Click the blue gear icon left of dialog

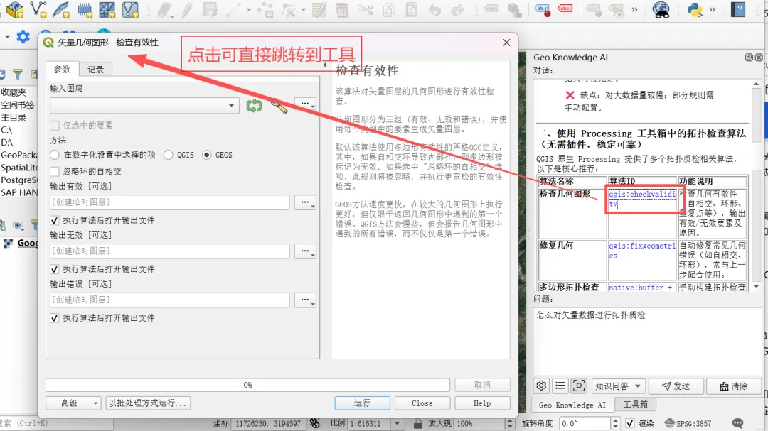point(23,37)
